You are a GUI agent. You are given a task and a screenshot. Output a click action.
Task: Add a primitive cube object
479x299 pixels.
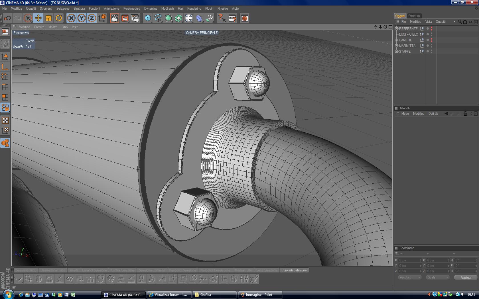coord(148,18)
